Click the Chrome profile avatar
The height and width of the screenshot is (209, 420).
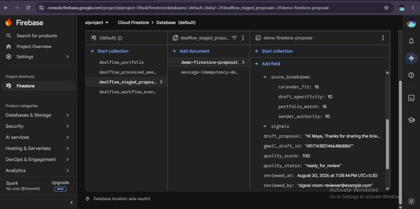coord(402,8)
